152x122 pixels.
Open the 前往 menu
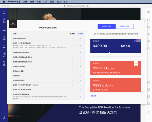pyautogui.click(x=52, y=2)
